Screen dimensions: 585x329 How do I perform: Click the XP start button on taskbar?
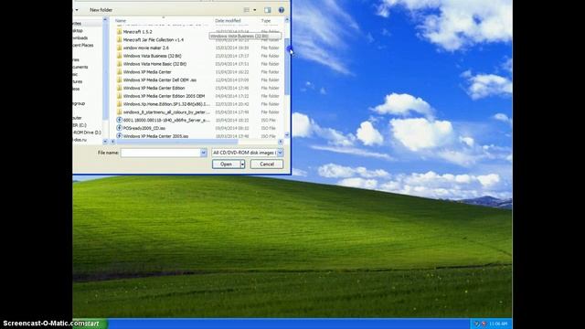90,324
